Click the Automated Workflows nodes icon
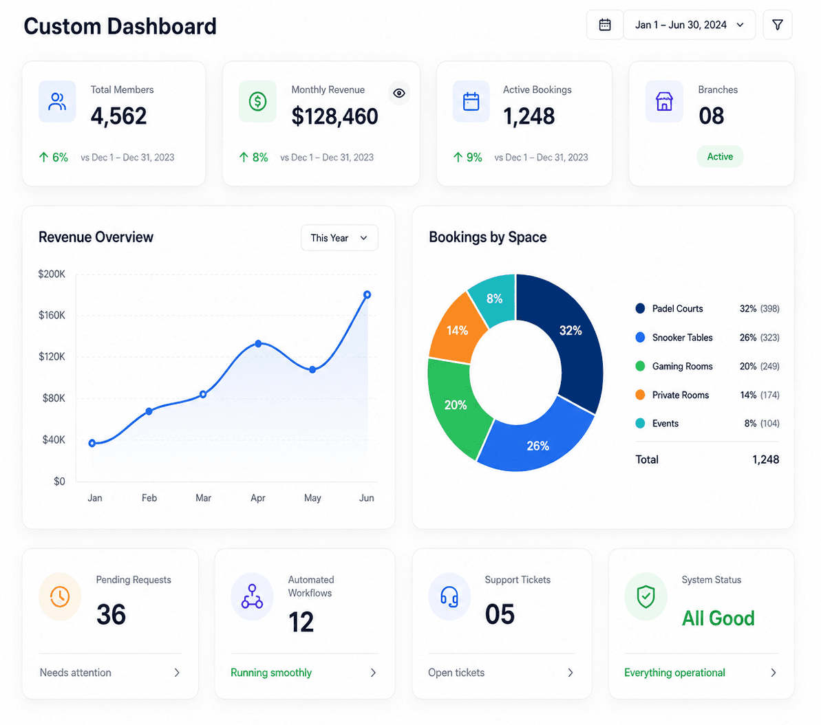 [x=252, y=597]
